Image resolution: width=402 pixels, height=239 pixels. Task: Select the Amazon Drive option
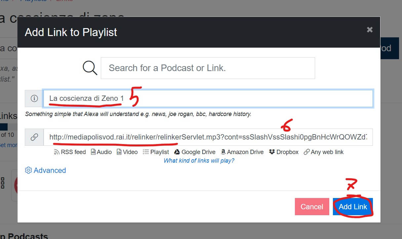pyautogui.click(x=242, y=152)
